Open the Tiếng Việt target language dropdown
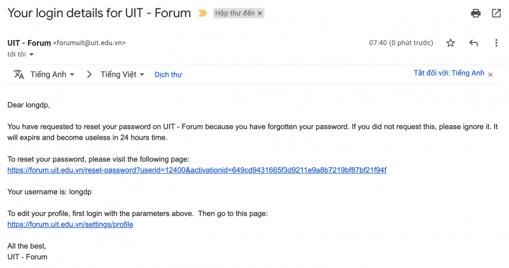This screenshot has width=509, height=268. pyautogui.click(x=122, y=74)
